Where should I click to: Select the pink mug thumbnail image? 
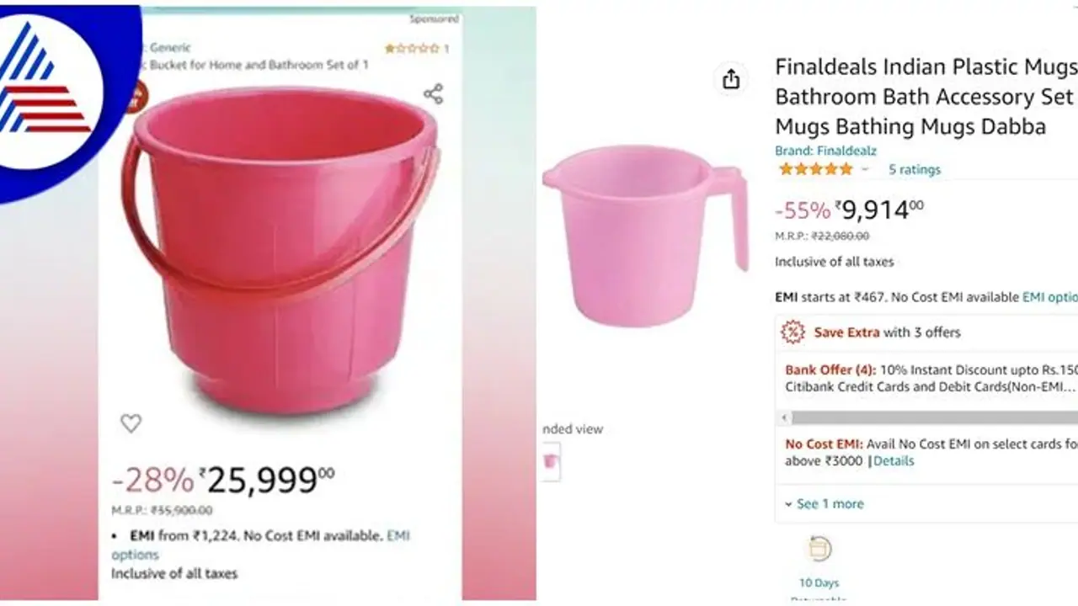(551, 460)
